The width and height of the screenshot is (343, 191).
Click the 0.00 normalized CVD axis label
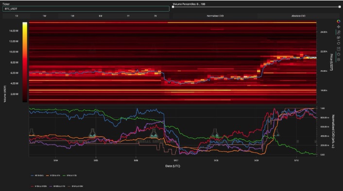pyautogui.click(x=323, y=155)
